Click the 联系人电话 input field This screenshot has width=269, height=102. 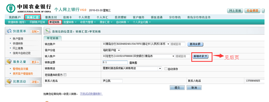255,81
